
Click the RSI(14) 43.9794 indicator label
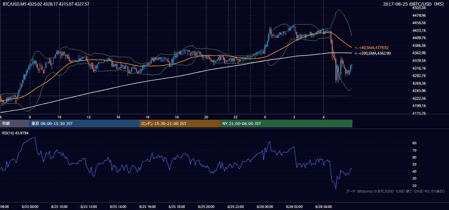pyautogui.click(x=15, y=133)
